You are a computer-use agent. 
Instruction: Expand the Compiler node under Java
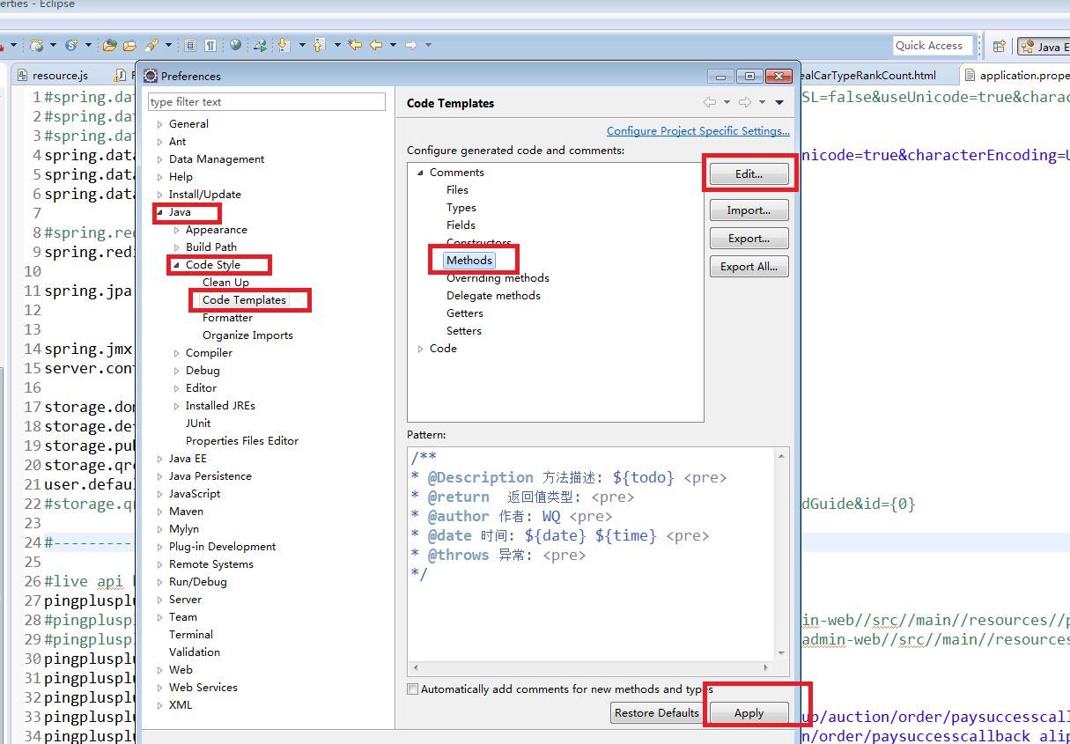177,353
